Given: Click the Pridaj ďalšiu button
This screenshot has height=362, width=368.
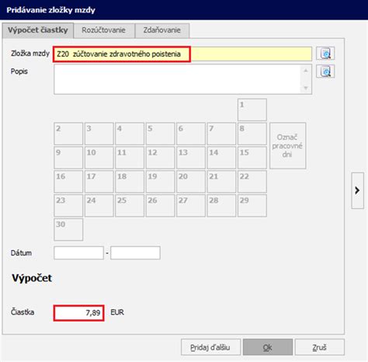Looking at the screenshot, I should tap(210, 347).
